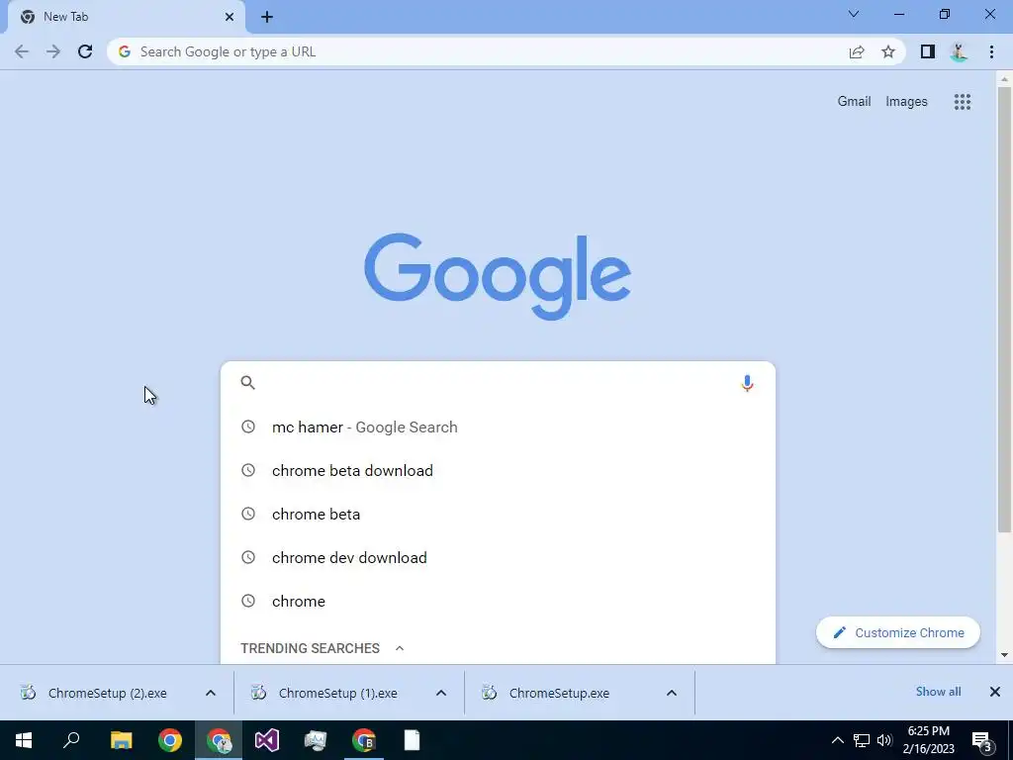
Task: Choose the 'chrome' suggestion
Action: pyautogui.click(x=498, y=601)
